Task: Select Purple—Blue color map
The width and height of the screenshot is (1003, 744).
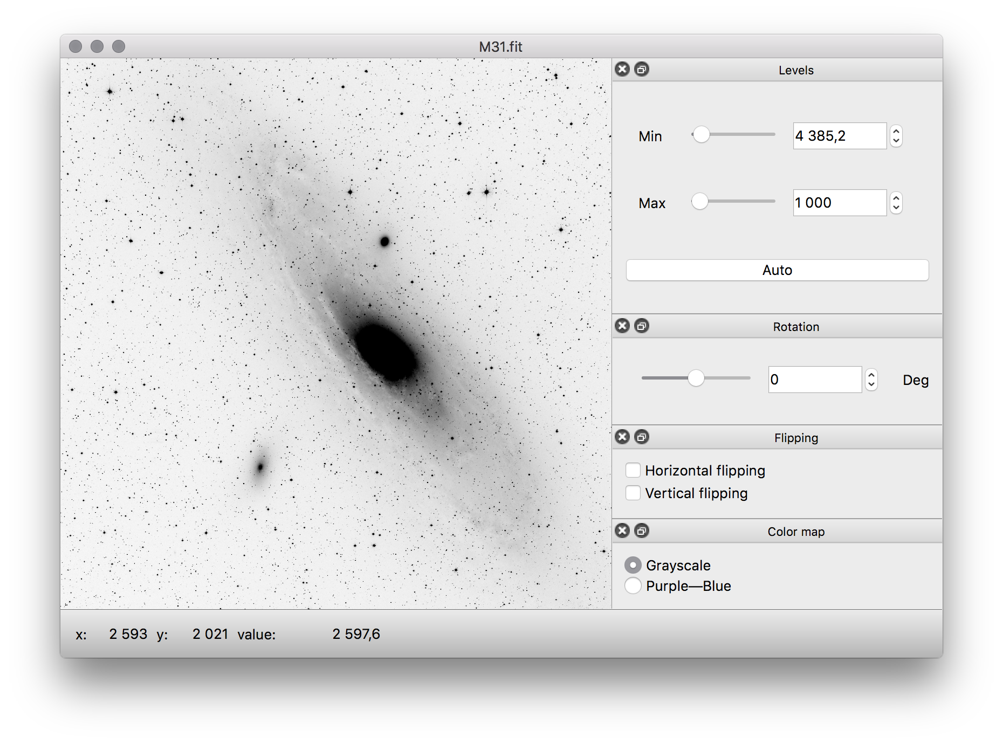Action: 633,585
